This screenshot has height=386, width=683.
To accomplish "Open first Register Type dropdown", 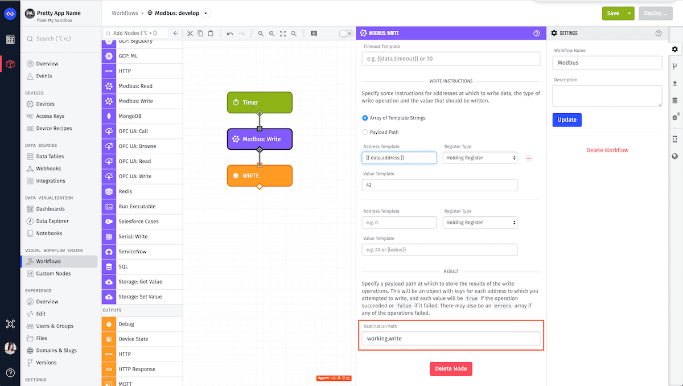I will tap(480, 158).
